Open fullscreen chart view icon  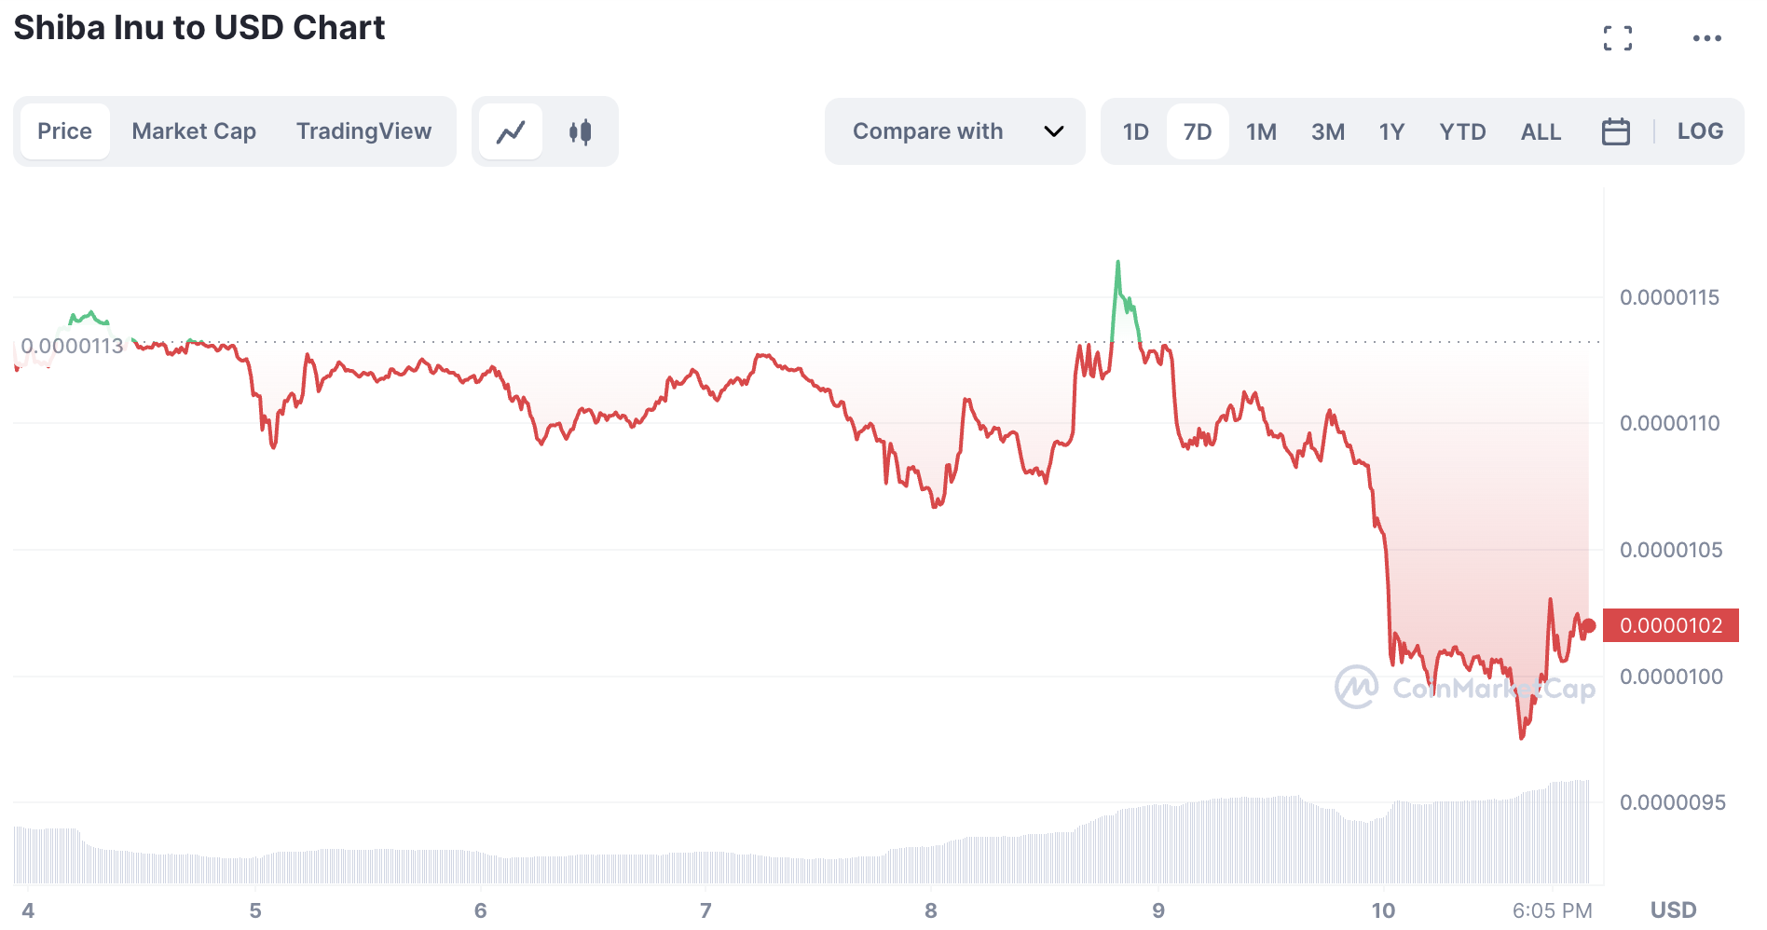click(1618, 38)
